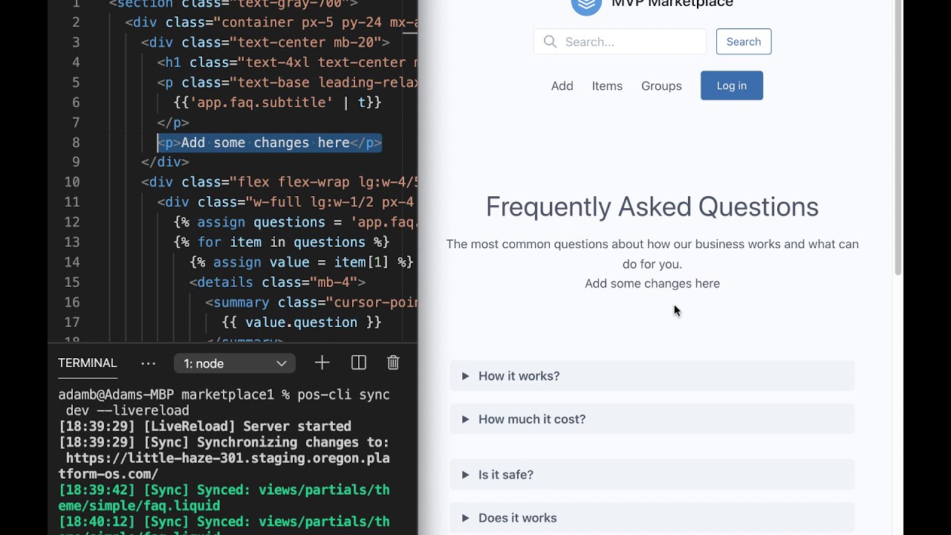Add a new terminal with plus icon
This screenshot has width=951, height=535.
click(322, 363)
